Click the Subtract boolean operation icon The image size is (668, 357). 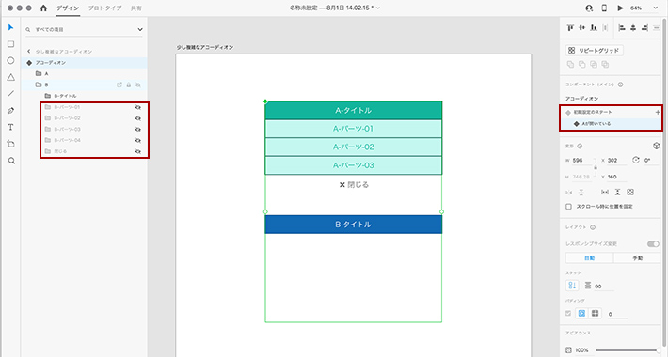[582, 65]
